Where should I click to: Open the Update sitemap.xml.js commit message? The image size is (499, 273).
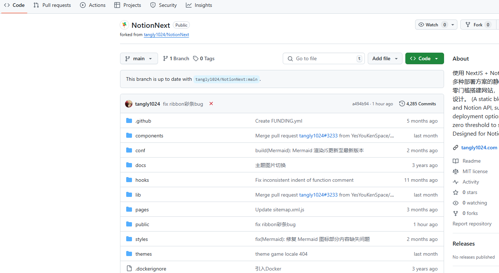point(280,210)
